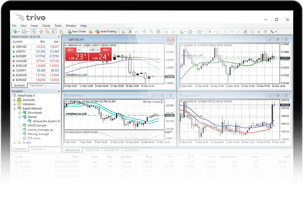Image resolution: width=303 pixels, height=199 pixels.
Task: Open the Tools menu
Action: pos(58,25)
